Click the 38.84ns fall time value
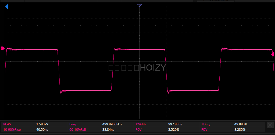 coord(108,130)
